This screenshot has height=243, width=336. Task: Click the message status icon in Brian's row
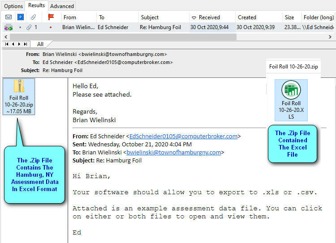[8, 27]
